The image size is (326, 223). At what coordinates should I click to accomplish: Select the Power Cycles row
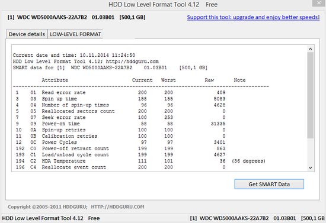coord(120,143)
